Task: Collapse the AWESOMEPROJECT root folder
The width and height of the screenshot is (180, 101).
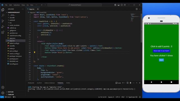Action: 14,12
